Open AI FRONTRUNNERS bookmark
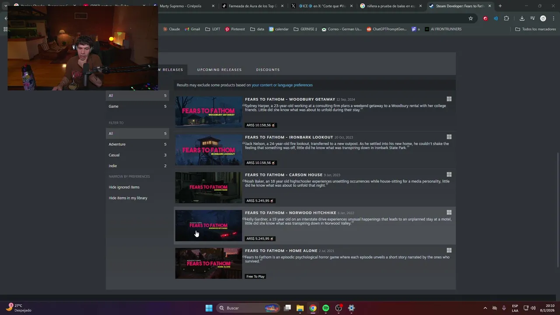Image resolution: width=560 pixels, height=315 pixels. point(443,29)
